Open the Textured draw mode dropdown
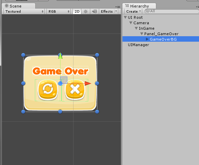Viewport: 199px width, 165px height. click(x=24, y=11)
